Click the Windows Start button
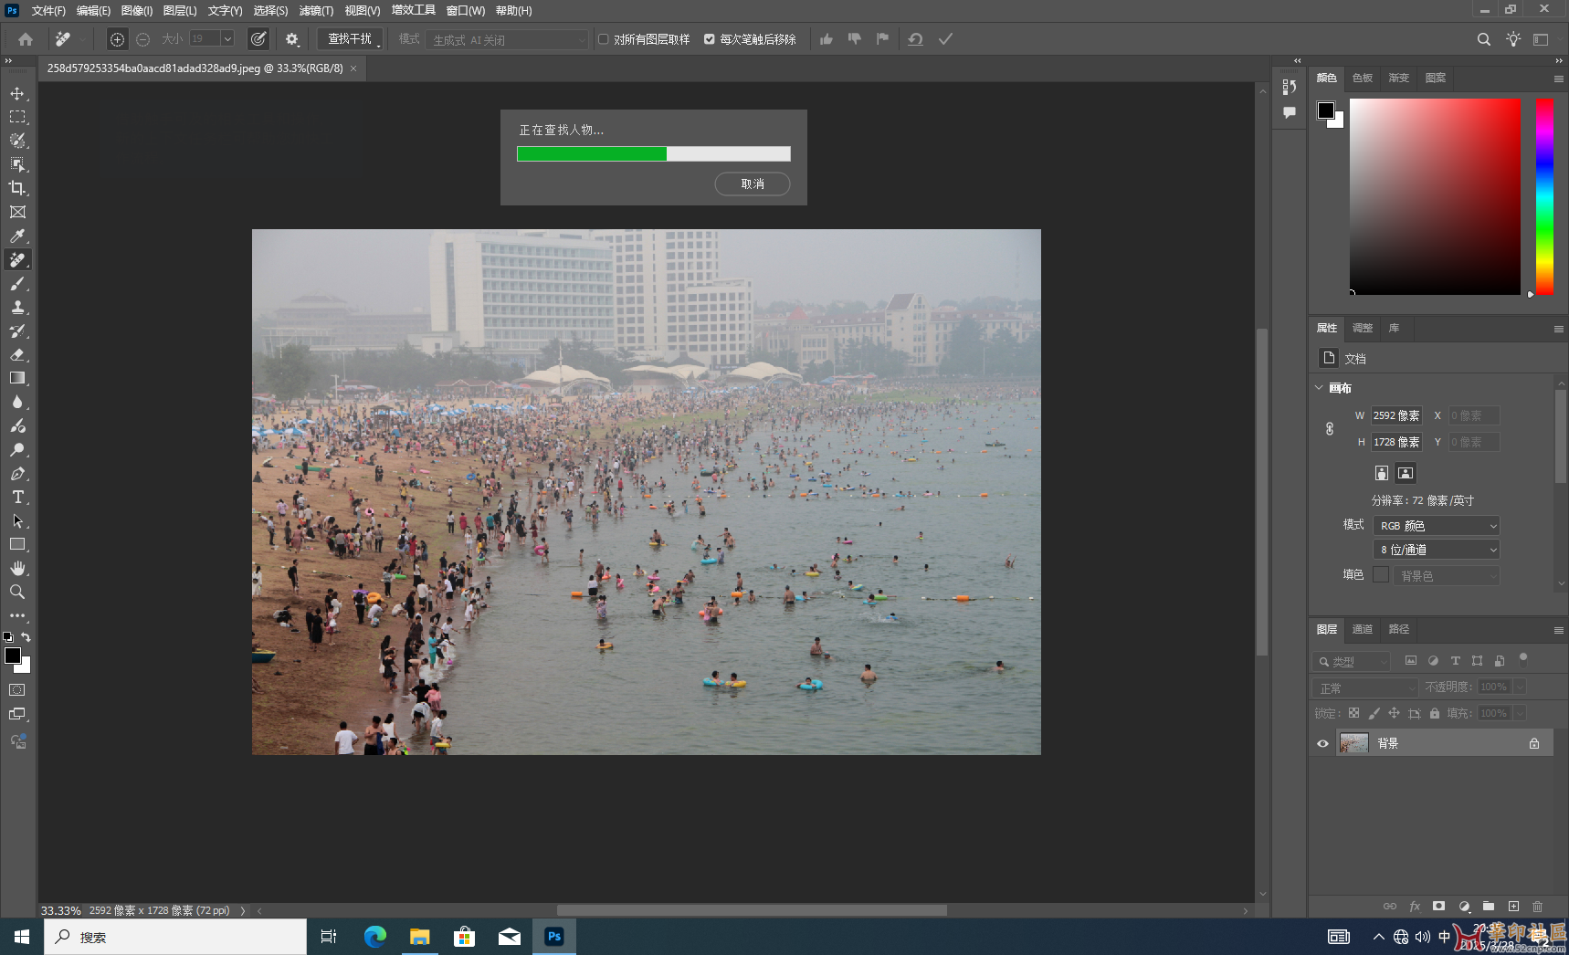This screenshot has height=955, width=1569. (x=22, y=937)
